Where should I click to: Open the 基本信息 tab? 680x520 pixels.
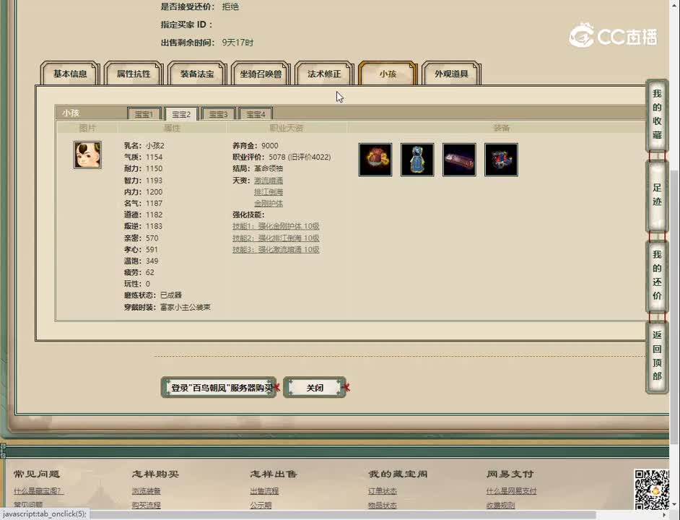pyautogui.click(x=69, y=72)
